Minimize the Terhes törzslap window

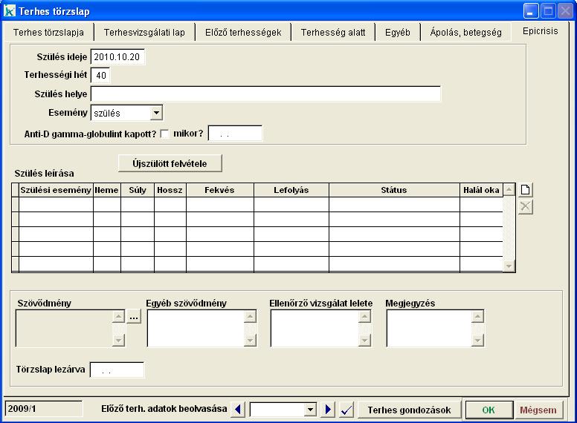(x=531, y=11)
